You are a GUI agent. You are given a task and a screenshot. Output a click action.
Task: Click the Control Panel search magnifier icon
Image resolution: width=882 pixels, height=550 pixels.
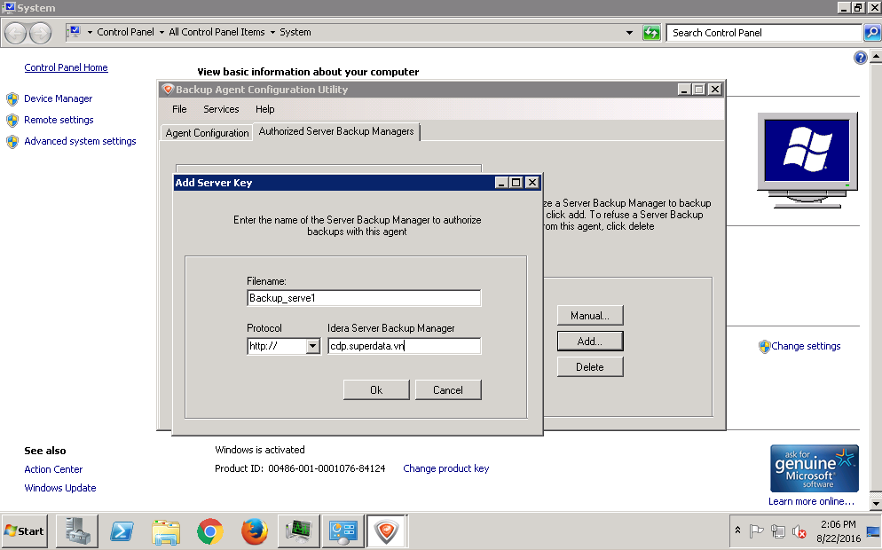872,33
